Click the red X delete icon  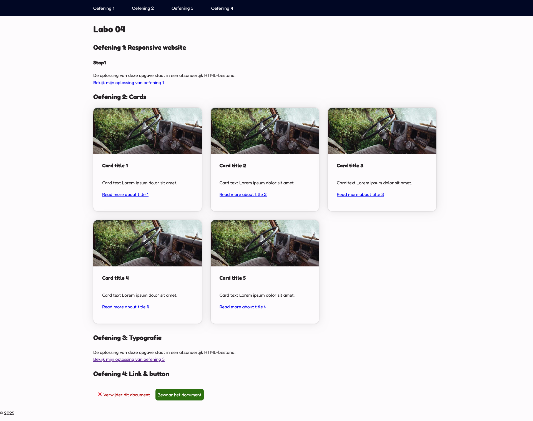point(100,394)
